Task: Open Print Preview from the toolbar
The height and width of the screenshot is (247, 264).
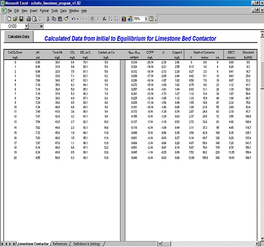Action: (x=34, y=19)
